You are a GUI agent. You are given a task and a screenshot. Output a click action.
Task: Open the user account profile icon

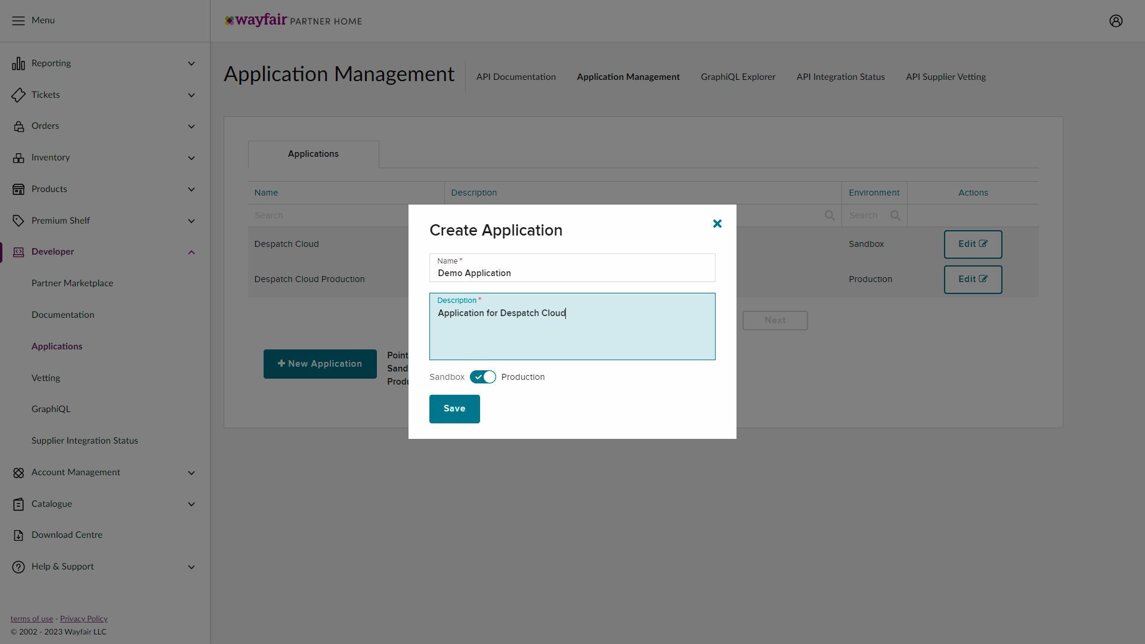(x=1116, y=21)
